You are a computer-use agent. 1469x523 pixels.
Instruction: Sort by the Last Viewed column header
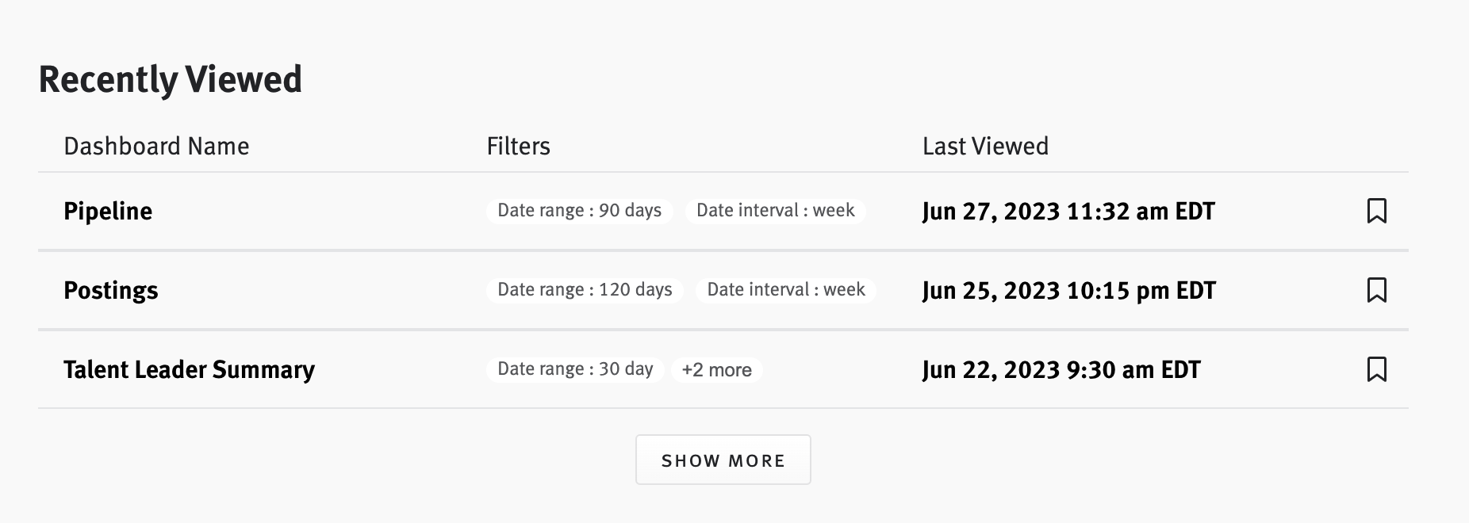click(985, 146)
